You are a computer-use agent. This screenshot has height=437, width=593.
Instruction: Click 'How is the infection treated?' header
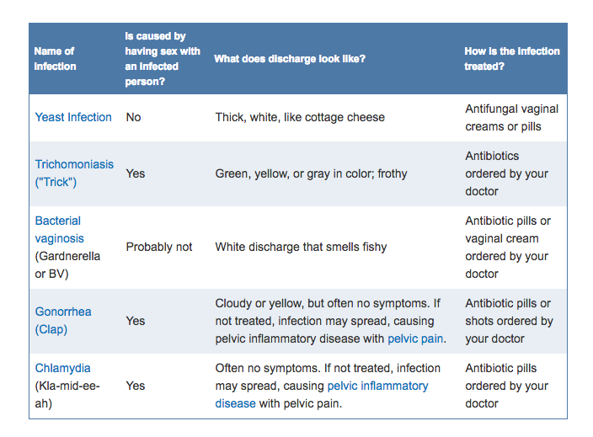(512, 59)
